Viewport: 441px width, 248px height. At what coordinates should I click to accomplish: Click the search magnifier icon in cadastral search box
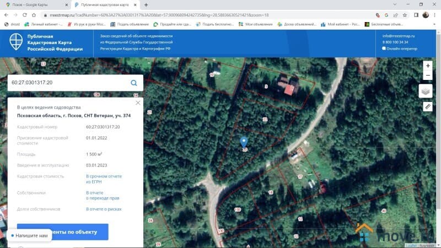click(134, 83)
